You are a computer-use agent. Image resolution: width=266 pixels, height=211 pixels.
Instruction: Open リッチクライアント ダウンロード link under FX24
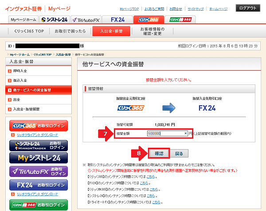(38, 194)
